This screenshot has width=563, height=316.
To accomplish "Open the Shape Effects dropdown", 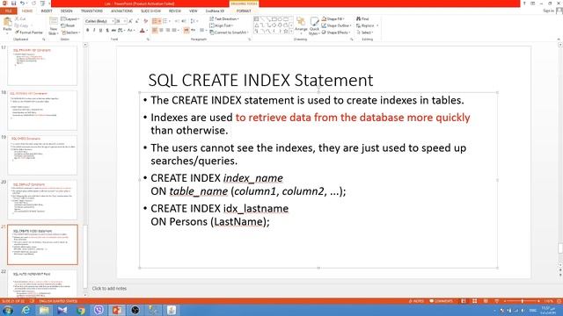I will 336,32.
